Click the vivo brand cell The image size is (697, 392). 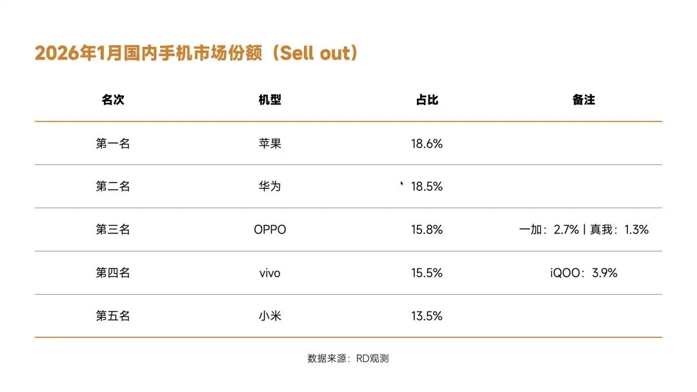pos(270,273)
